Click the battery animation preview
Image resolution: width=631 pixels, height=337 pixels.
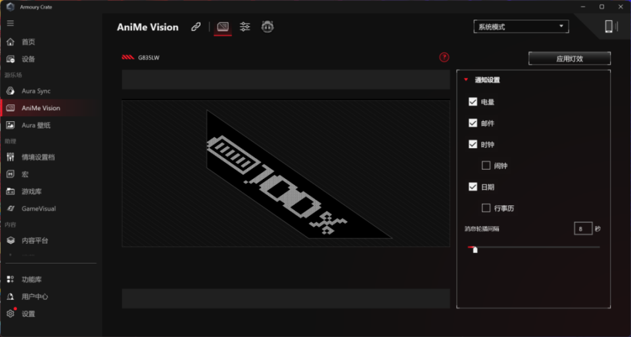(286, 173)
